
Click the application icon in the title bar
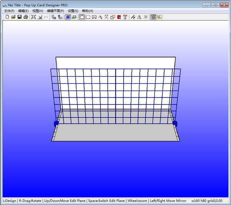[x=5, y=5]
